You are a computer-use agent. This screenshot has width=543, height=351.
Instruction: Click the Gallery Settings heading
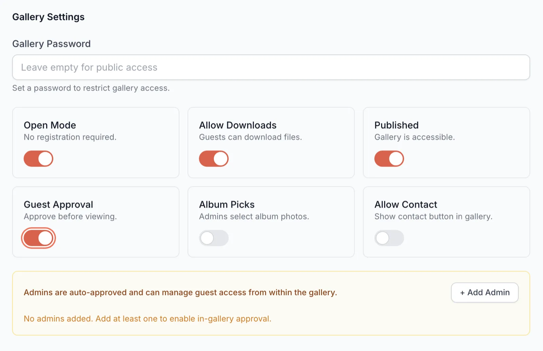click(x=48, y=17)
